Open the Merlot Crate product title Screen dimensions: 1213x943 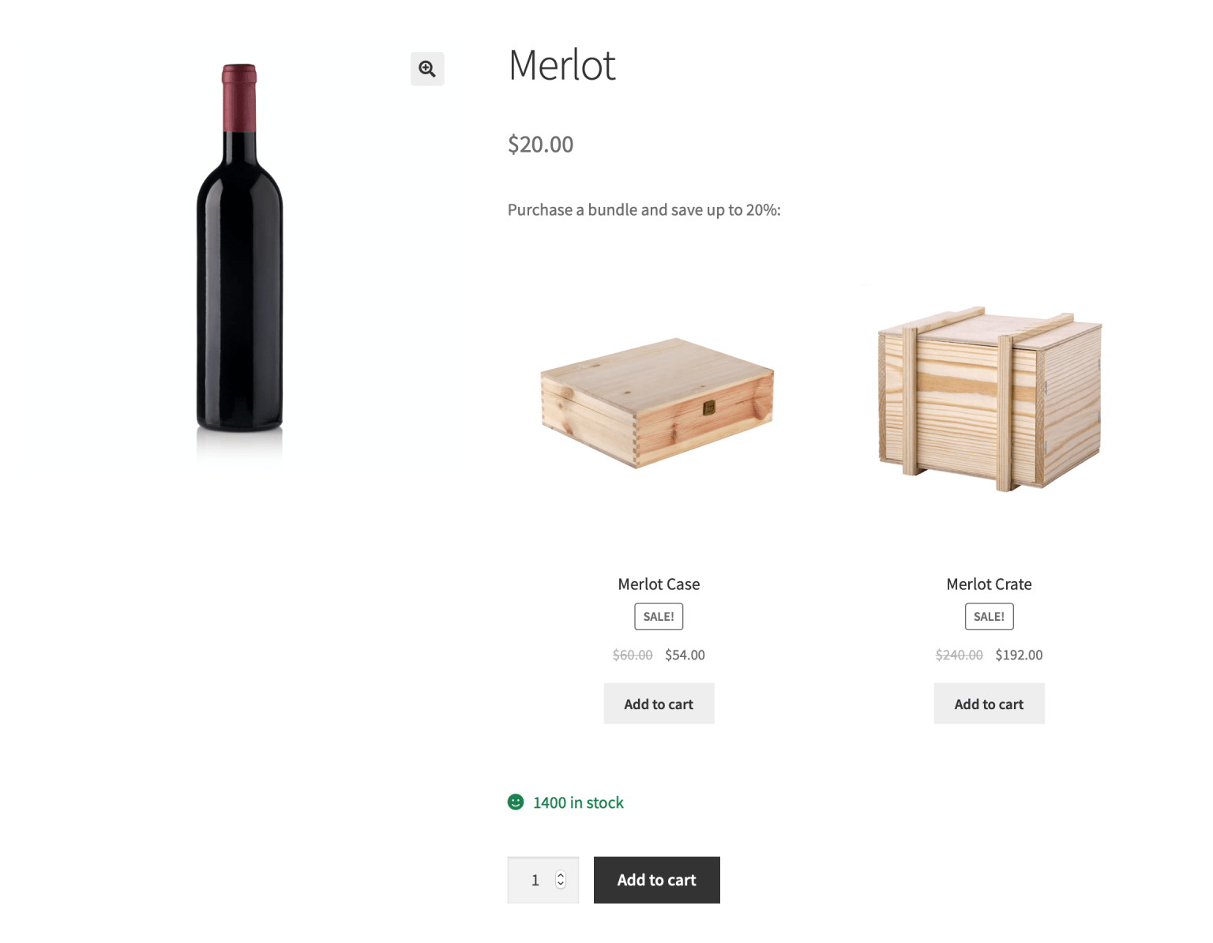(x=989, y=584)
